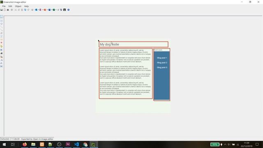Export to PowerPoint using the toolbar icon

point(45,10)
